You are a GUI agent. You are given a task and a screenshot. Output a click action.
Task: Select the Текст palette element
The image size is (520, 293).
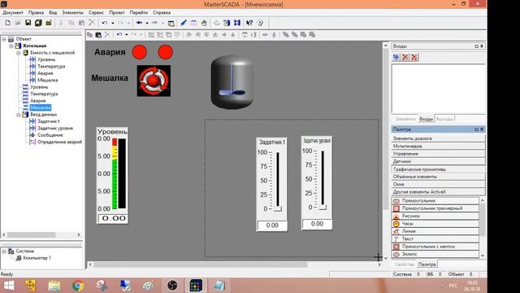click(435, 238)
